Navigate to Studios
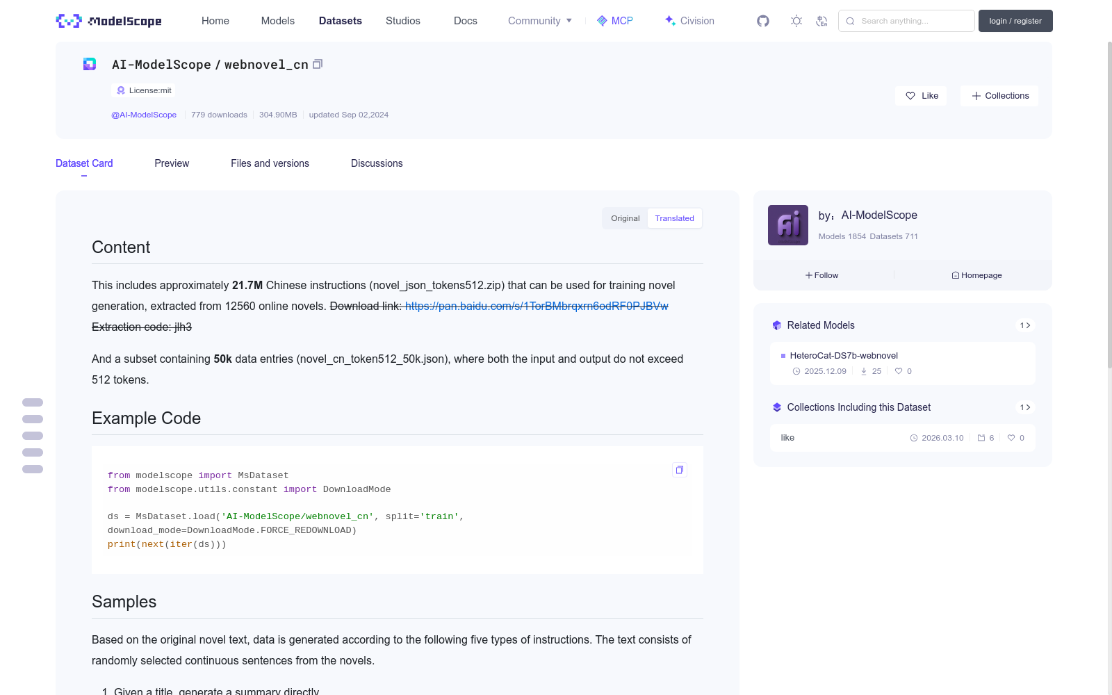This screenshot has width=1112, height=695. point(403,21)
